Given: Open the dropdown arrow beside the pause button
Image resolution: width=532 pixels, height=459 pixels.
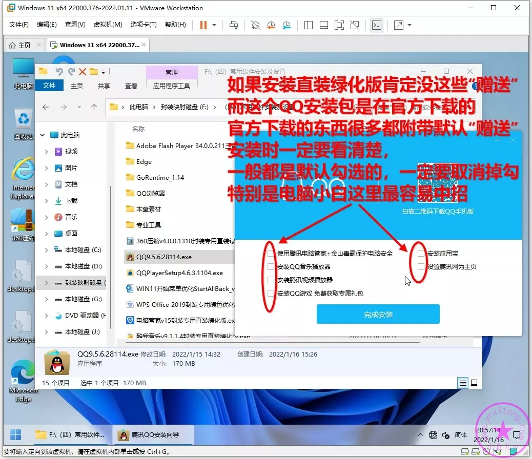Looking at the screenshot, I should (214, 25).
